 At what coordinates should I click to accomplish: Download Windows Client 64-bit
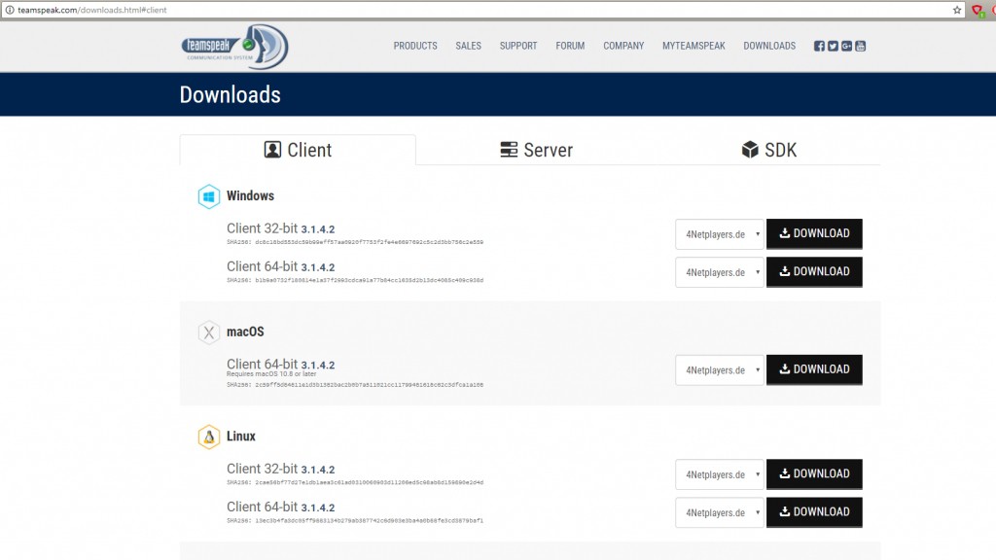[814, 272]
